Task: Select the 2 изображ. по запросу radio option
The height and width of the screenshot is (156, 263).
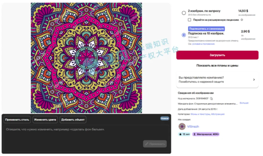Action: point(184,13)
